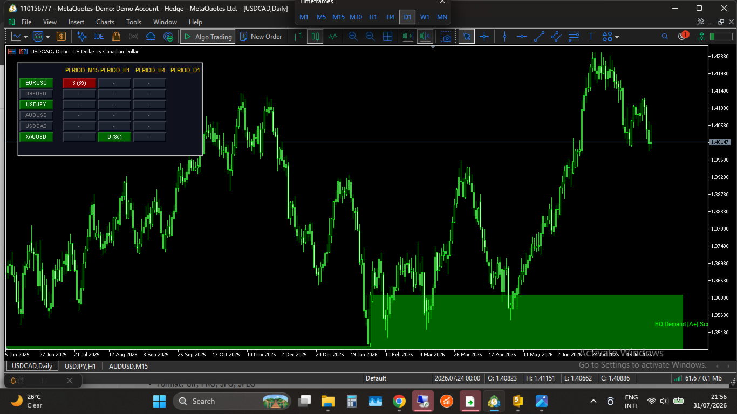Click the tile windows grid icon
737x414 pixels.
pyautogui.click(x=387, y=37)
